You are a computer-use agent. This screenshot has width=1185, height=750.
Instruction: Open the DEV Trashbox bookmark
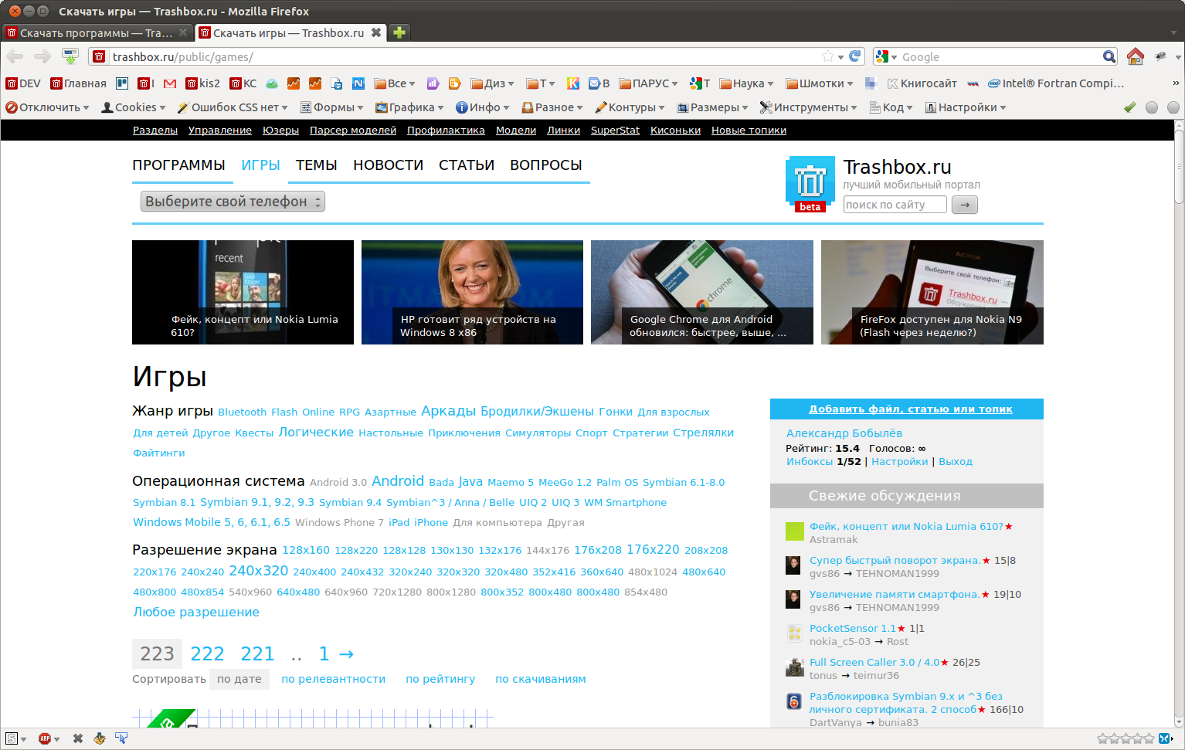(23, 83)
